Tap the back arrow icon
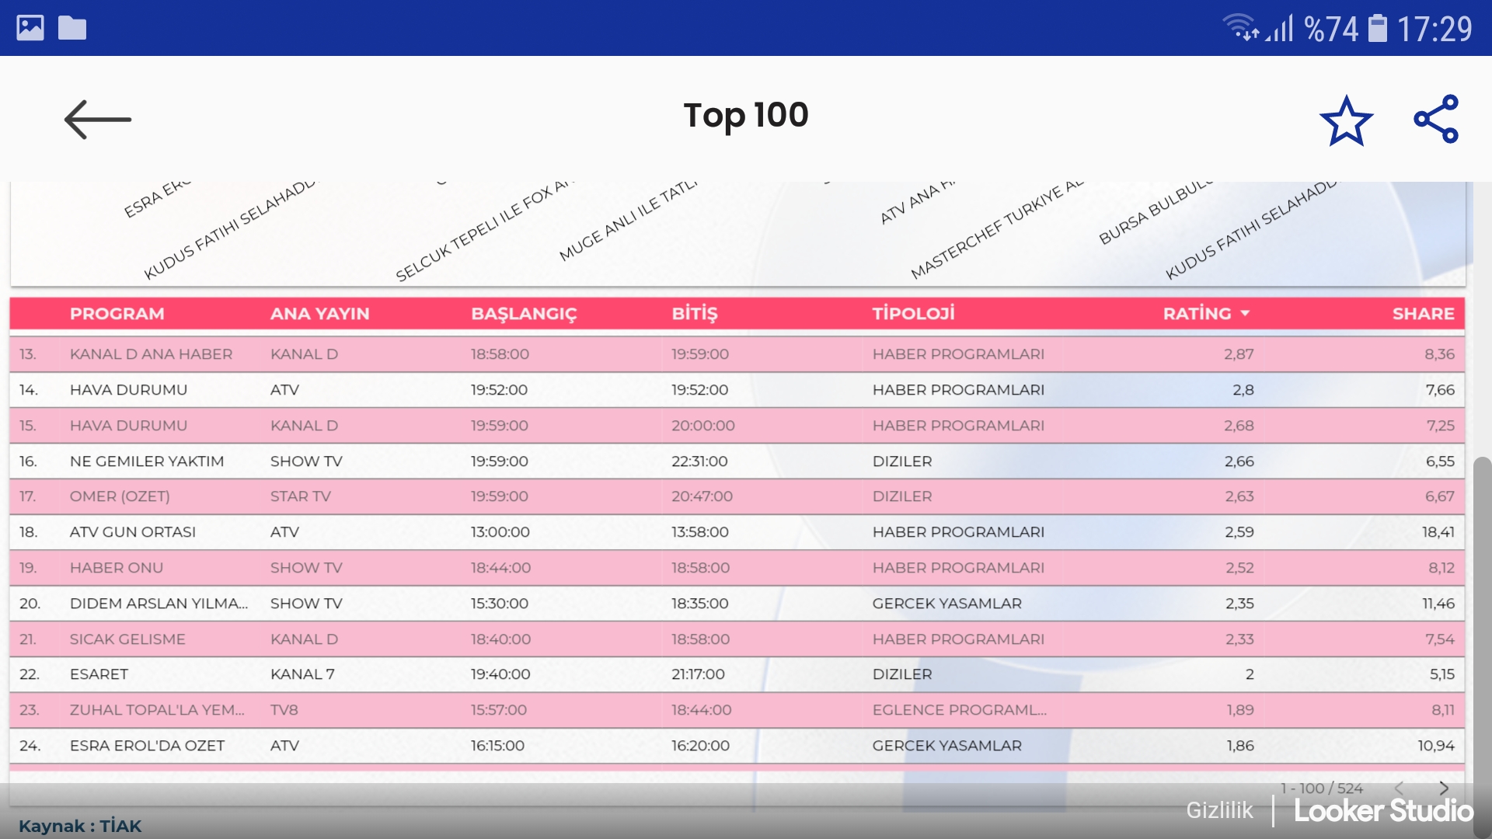Viewport: 1492px width, 839px height. (97, 120)
